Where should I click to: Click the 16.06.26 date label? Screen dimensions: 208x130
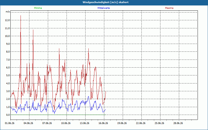pos(103,123)
